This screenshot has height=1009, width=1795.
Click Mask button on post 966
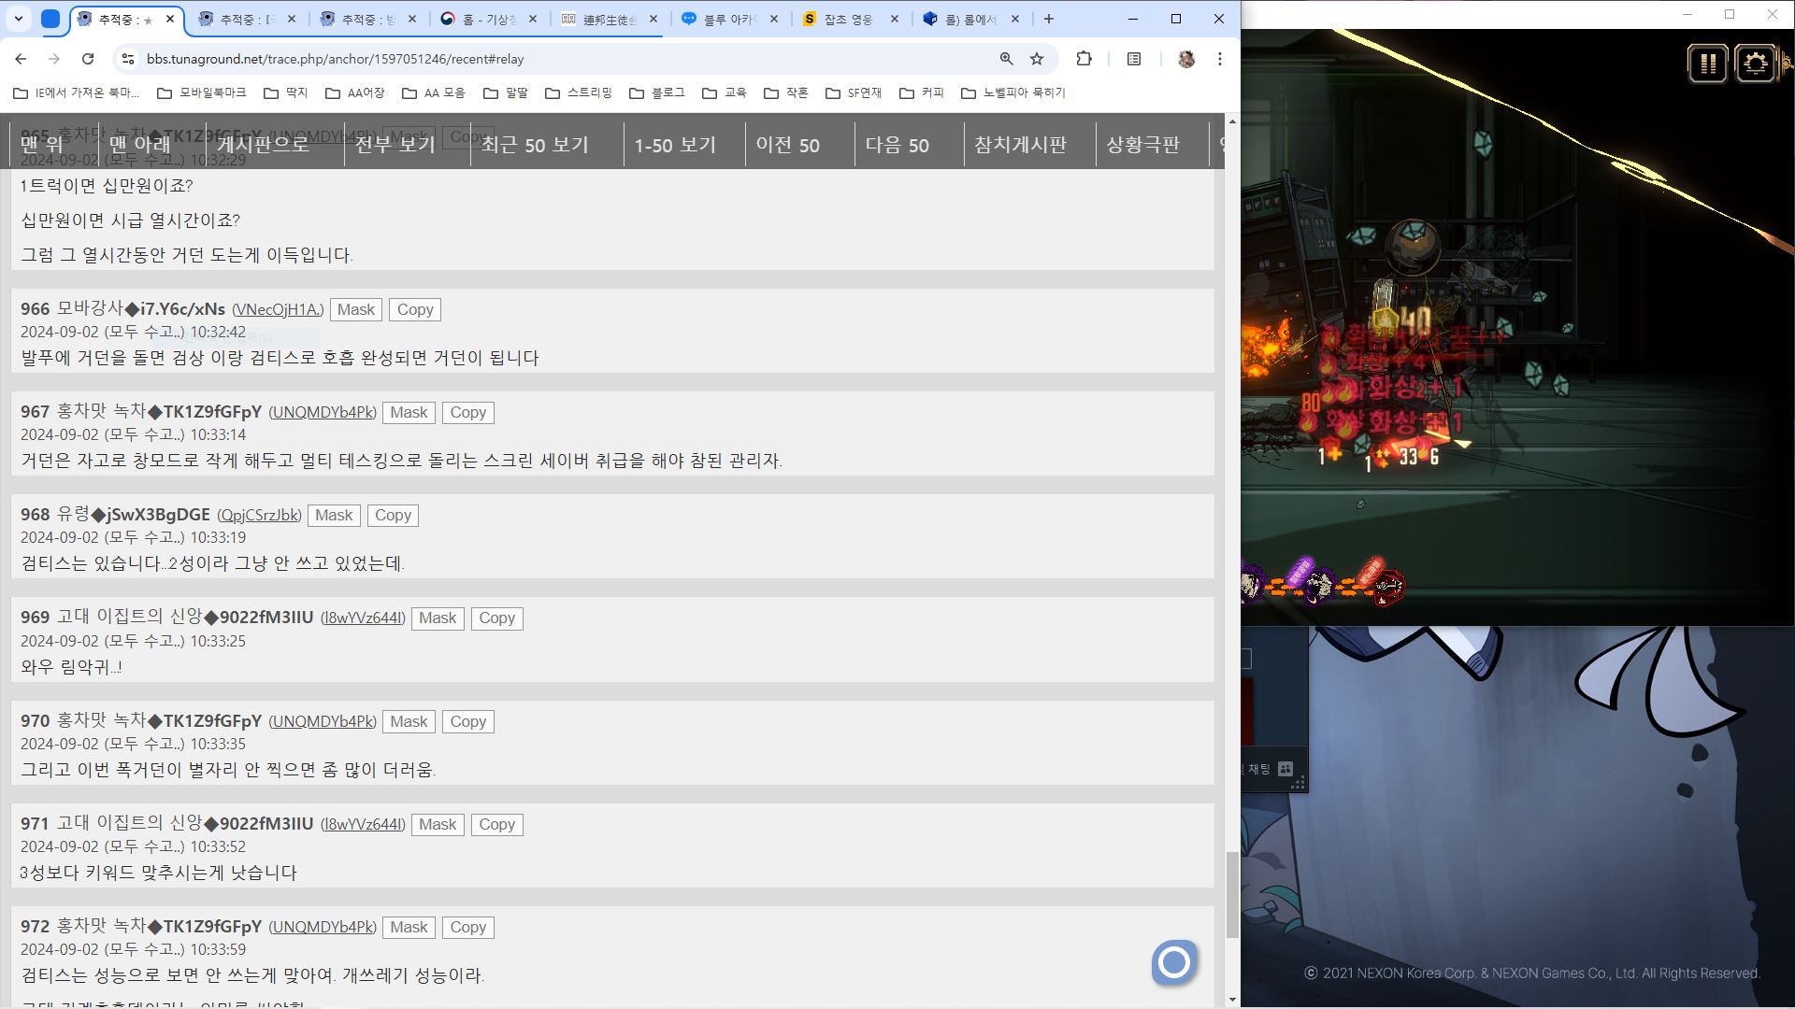pyautogui.click(x=355, y=309)
